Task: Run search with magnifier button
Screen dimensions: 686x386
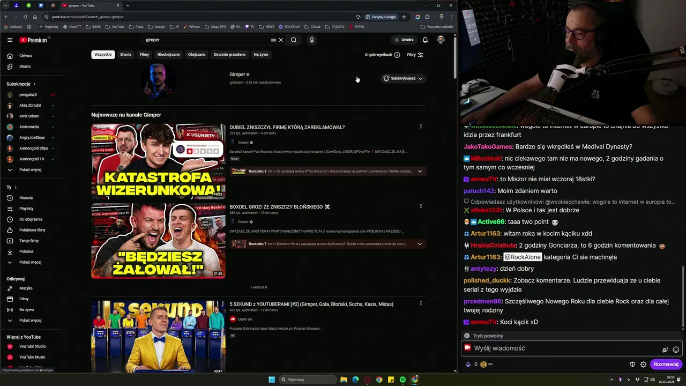Action: click(x=294, y=40)
